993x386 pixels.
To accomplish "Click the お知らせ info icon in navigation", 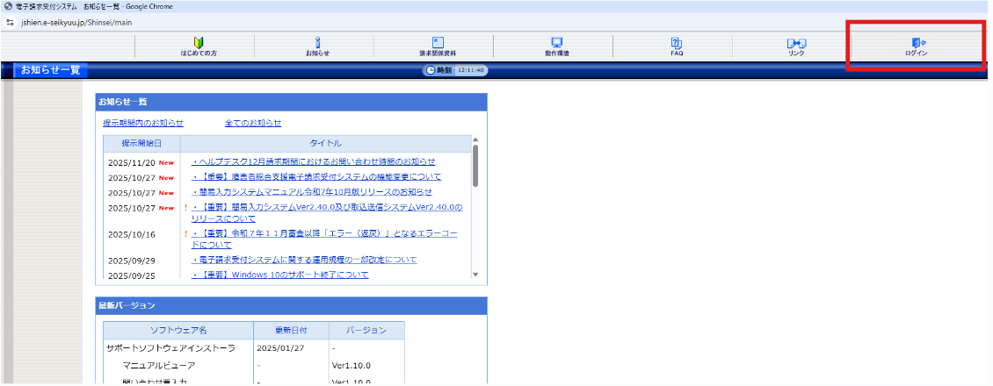I will [317, 43].
